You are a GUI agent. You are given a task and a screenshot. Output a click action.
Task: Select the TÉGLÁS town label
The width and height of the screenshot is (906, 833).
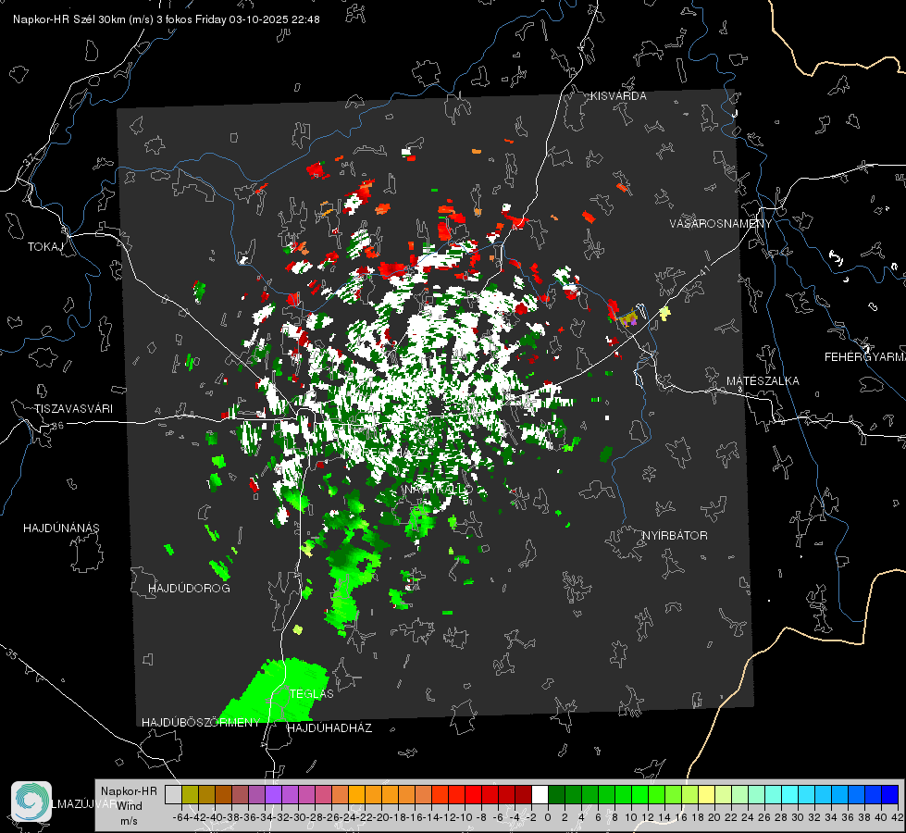pyautogui.click(x=312, y=693)
